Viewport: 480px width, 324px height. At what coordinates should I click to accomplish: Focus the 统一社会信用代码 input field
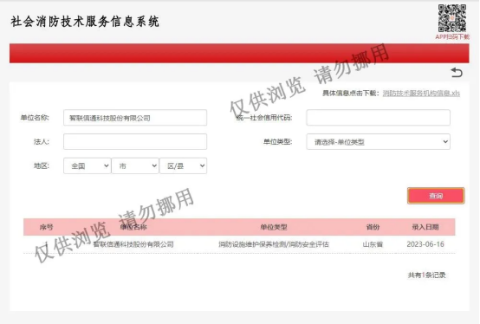[x=378, y=118]
